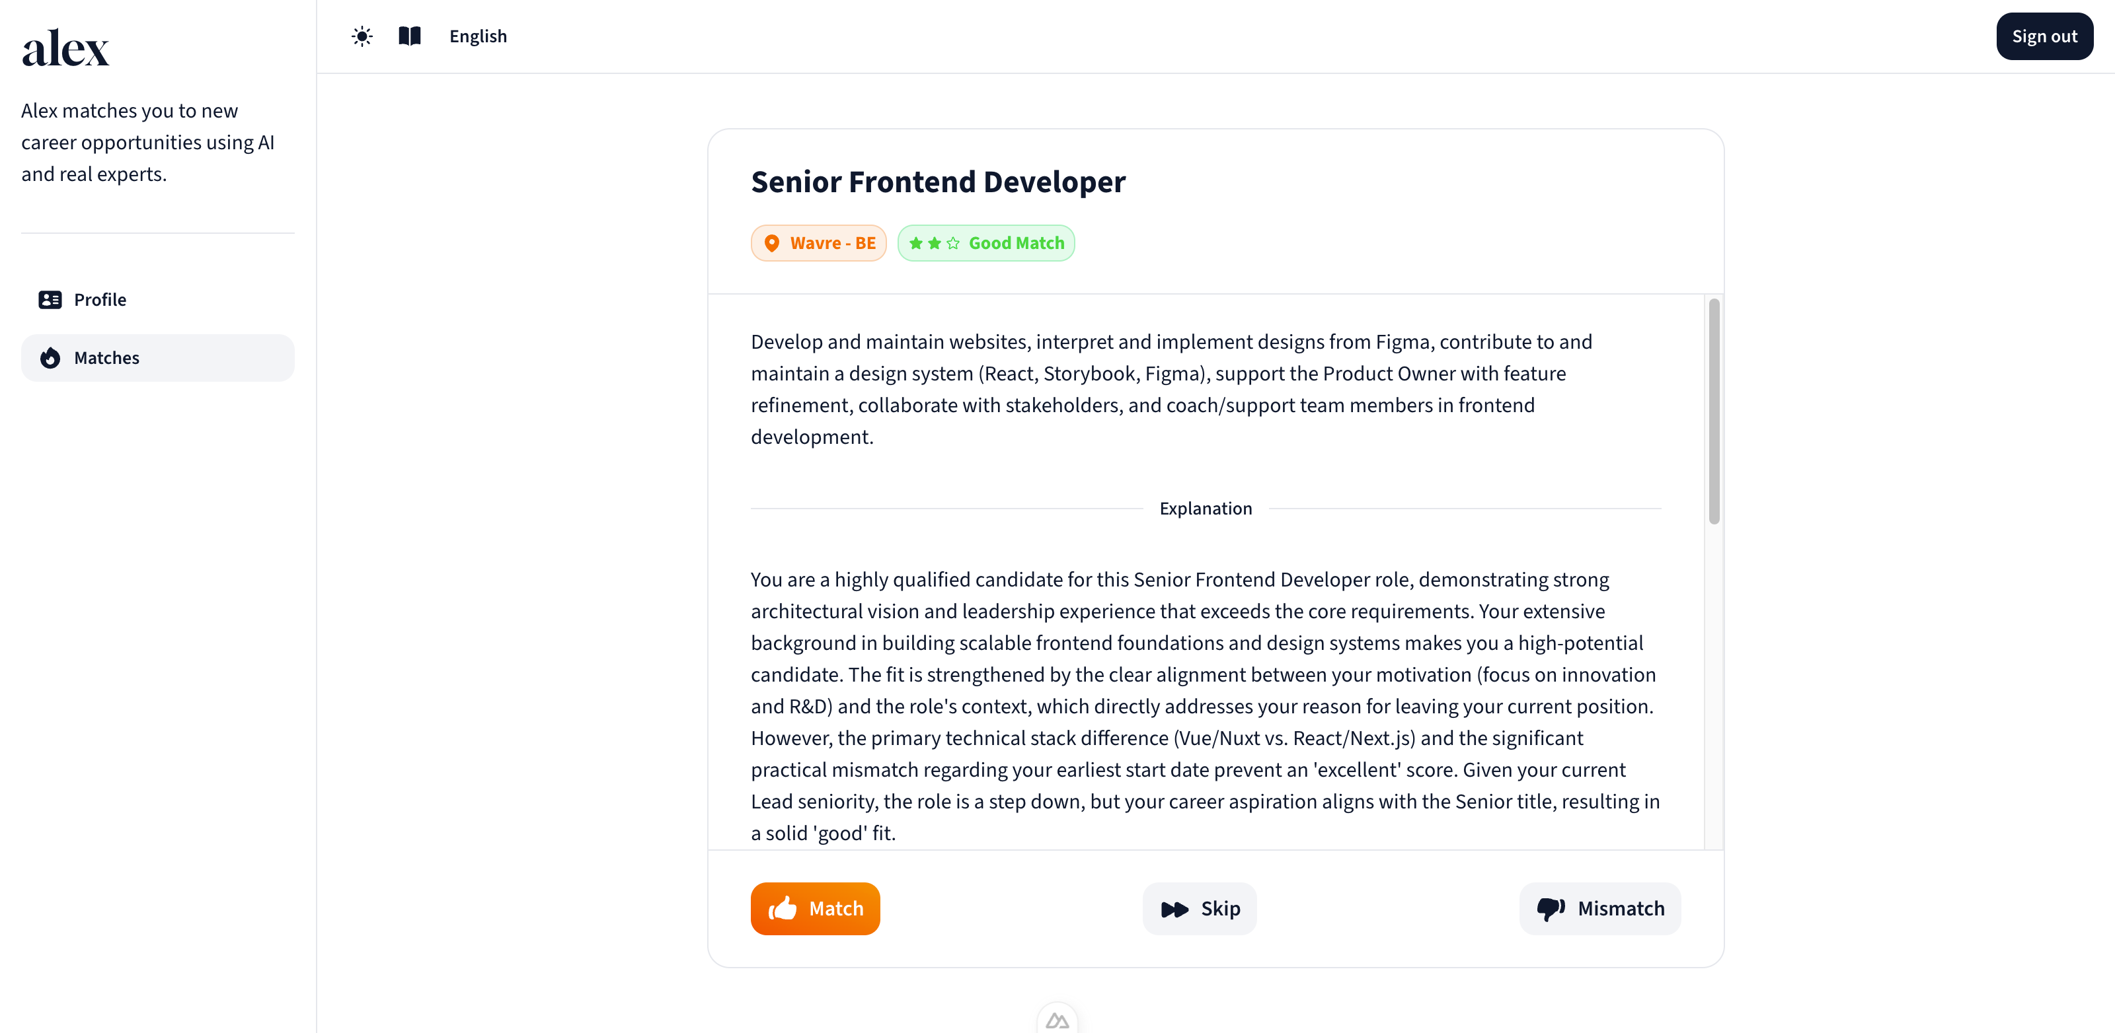
Task: Click the Matches flame icon
Action: pos(50,358)
